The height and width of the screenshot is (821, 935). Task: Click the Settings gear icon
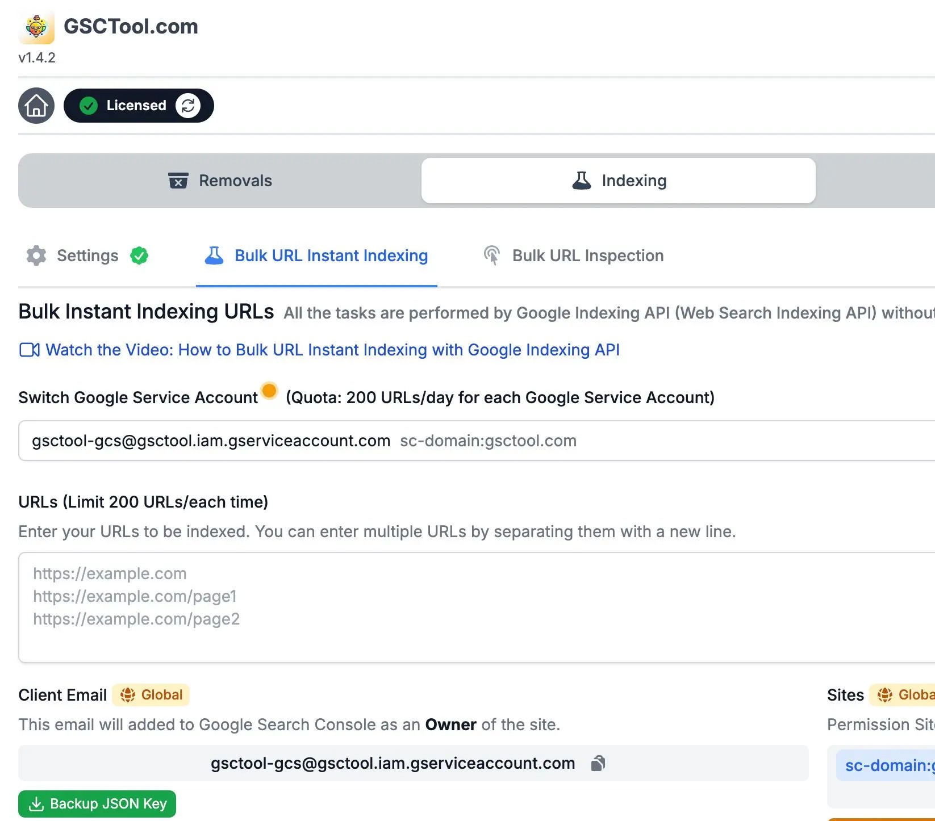pos(36,255)
